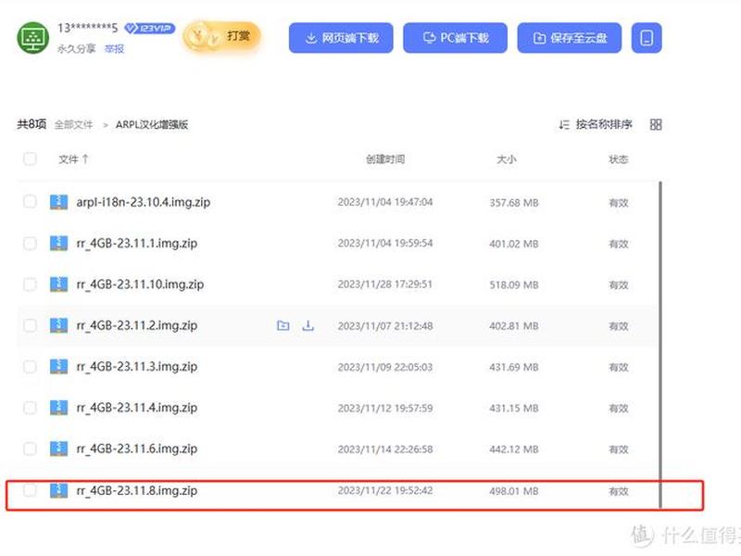Open the mobile phone icon button
This screenshot has width=741, height=556.
pos(647,38)
